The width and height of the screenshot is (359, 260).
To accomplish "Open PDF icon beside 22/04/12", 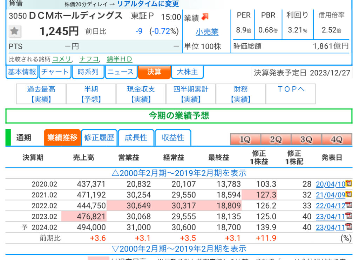I will [x=349, y=205].
